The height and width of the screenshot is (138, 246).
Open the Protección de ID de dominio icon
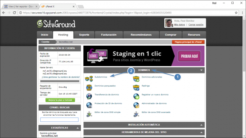89,105
